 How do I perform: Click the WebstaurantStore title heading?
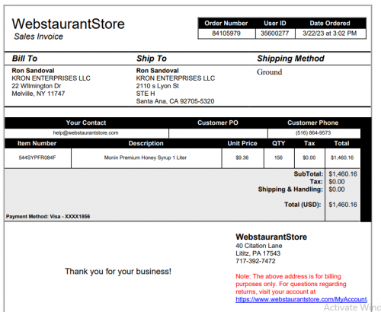(x=68, y=24)
